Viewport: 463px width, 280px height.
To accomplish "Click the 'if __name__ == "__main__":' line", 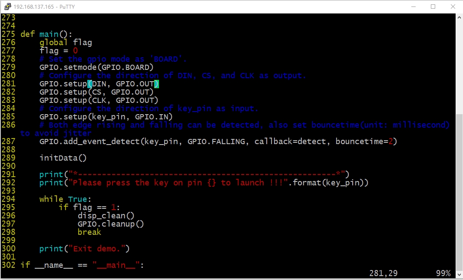I will coord(82,265).
